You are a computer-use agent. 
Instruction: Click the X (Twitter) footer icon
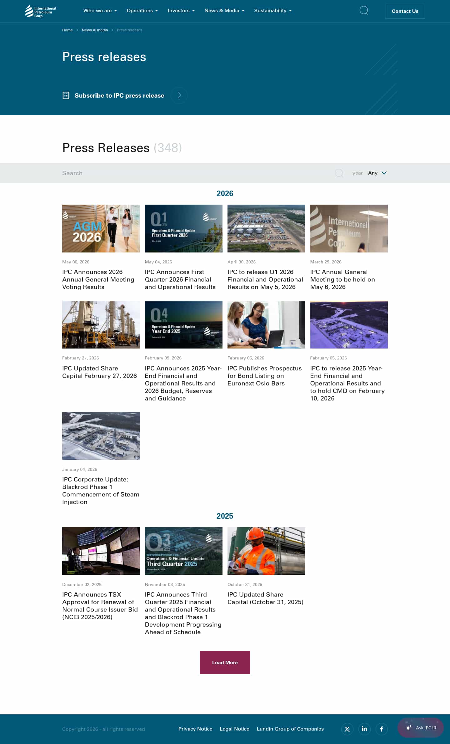click(347, 729)
